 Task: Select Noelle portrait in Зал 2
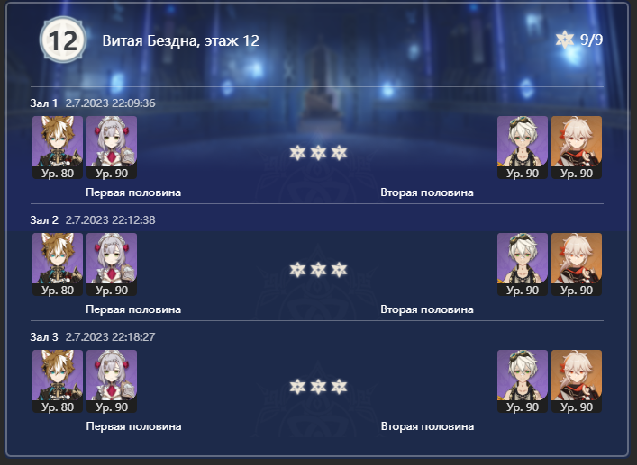click(x=112, y=264)
